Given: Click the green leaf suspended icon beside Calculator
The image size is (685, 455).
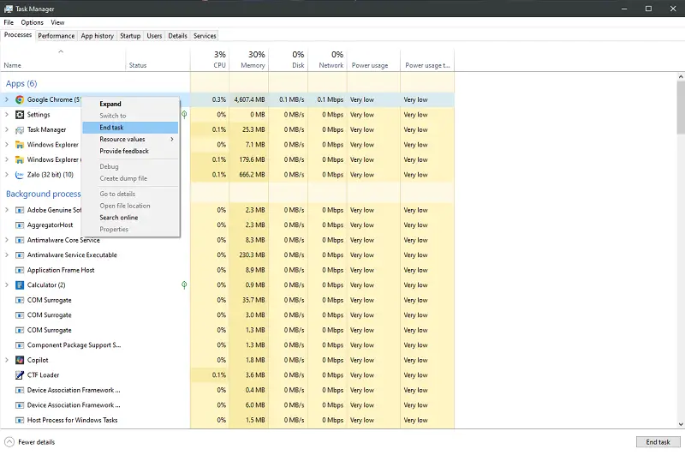Looking at the screenshot, I should [184, 285].
